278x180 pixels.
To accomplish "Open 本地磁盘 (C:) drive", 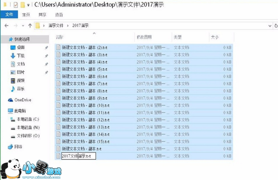I will (28, 119).
